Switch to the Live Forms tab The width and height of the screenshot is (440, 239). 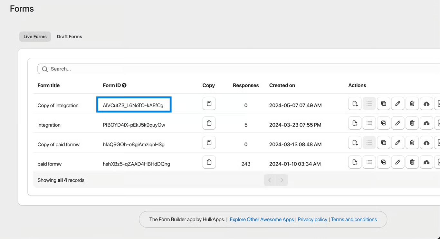35,37
